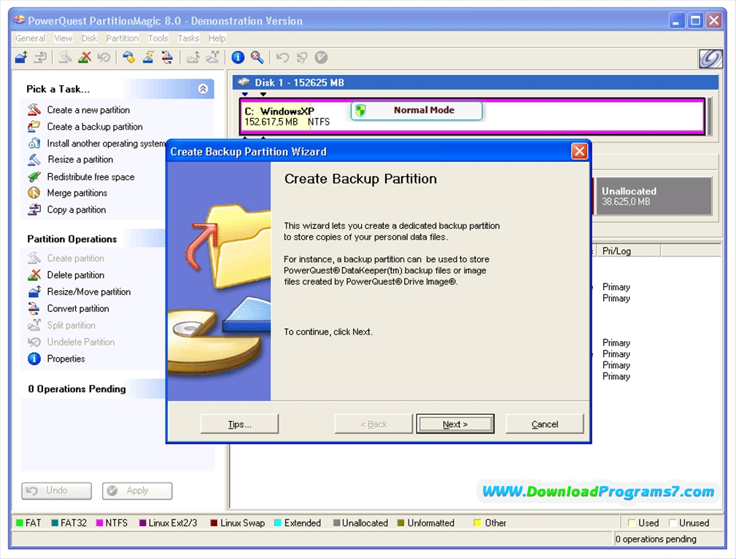The height and width of the screenshot is (559, 736).
Task: Open Tips in the Create Backup Partition Wizard
Action: [239, 423]
